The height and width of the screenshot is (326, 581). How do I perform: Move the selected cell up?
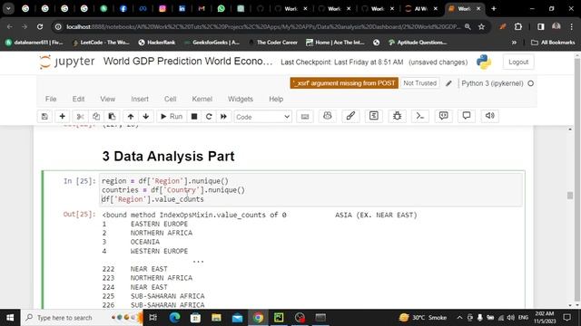[131, 117]
